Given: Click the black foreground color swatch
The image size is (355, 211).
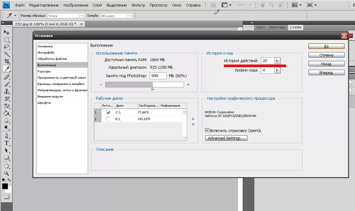Looking at the screenshot, I should click(x=5, y=186).
